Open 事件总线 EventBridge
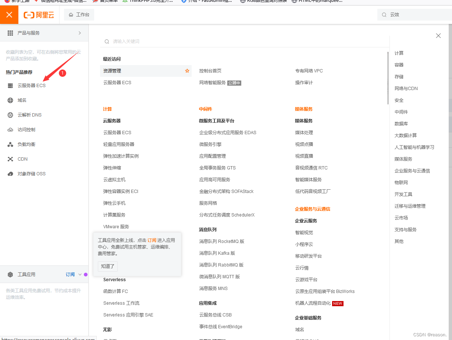 pyautogui.click(x=221, y=327)
